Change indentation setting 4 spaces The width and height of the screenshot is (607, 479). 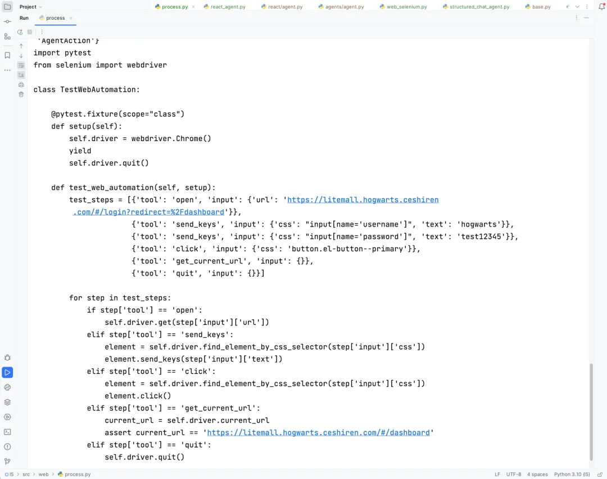coord(537,475)
